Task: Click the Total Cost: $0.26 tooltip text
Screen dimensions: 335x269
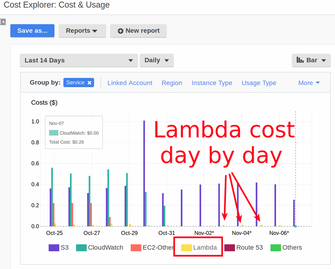Action: pyautogui.click(x=67, y=142)
